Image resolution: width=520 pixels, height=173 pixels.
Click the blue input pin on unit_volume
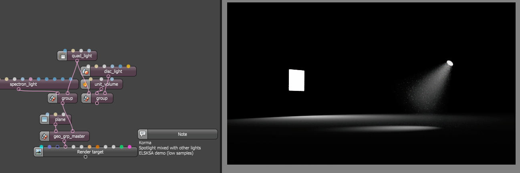pyautogui.click(x=112, y=79)
